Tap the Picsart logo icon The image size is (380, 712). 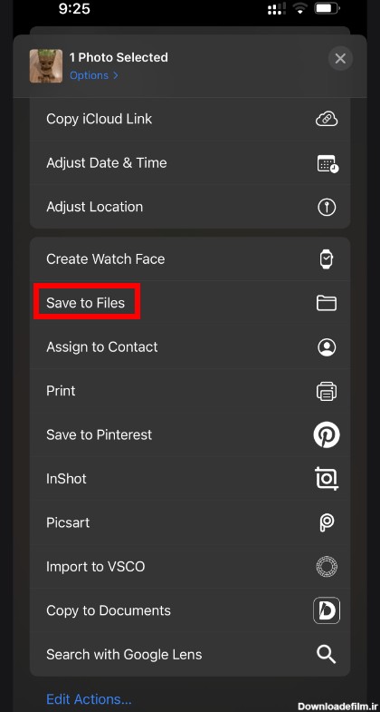click(327, 522)
